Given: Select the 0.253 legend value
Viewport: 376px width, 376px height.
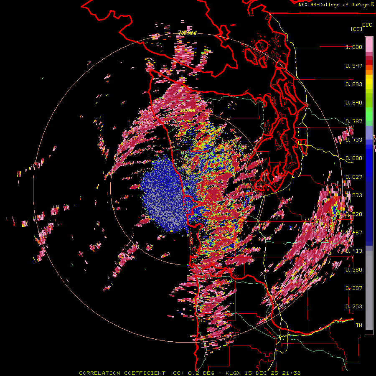Looking at the screenshot, I should point(354,307).
